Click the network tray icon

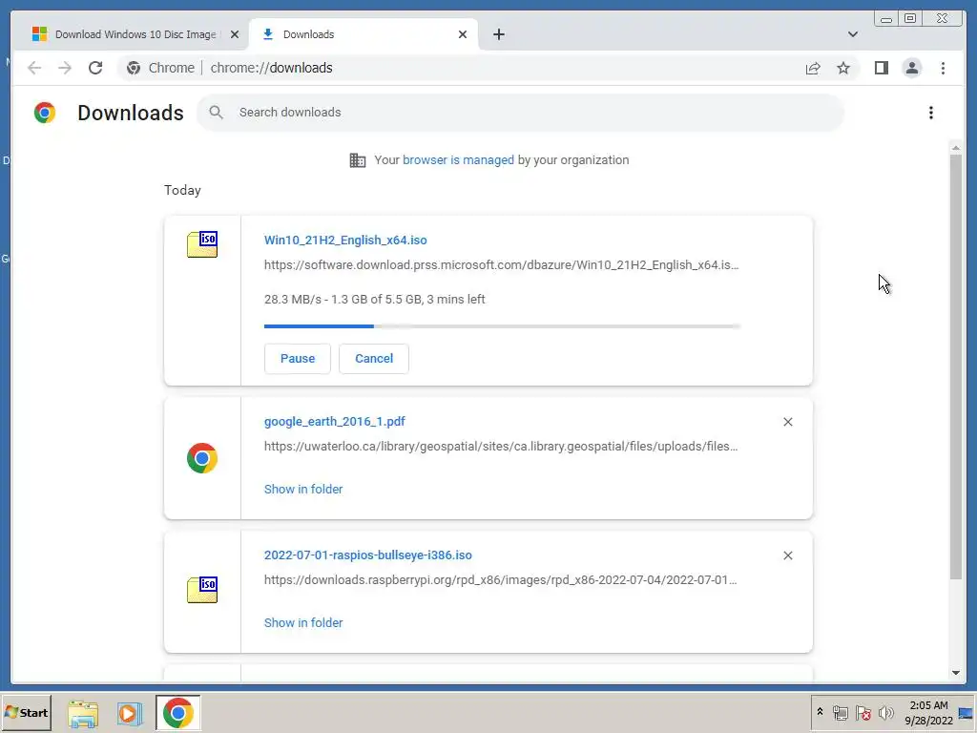coord(840,712)
